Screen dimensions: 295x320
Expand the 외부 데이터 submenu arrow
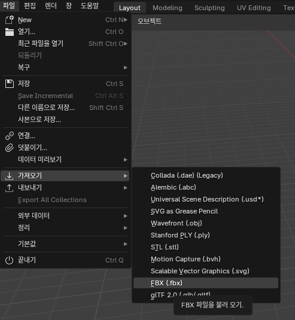point(126,216)
